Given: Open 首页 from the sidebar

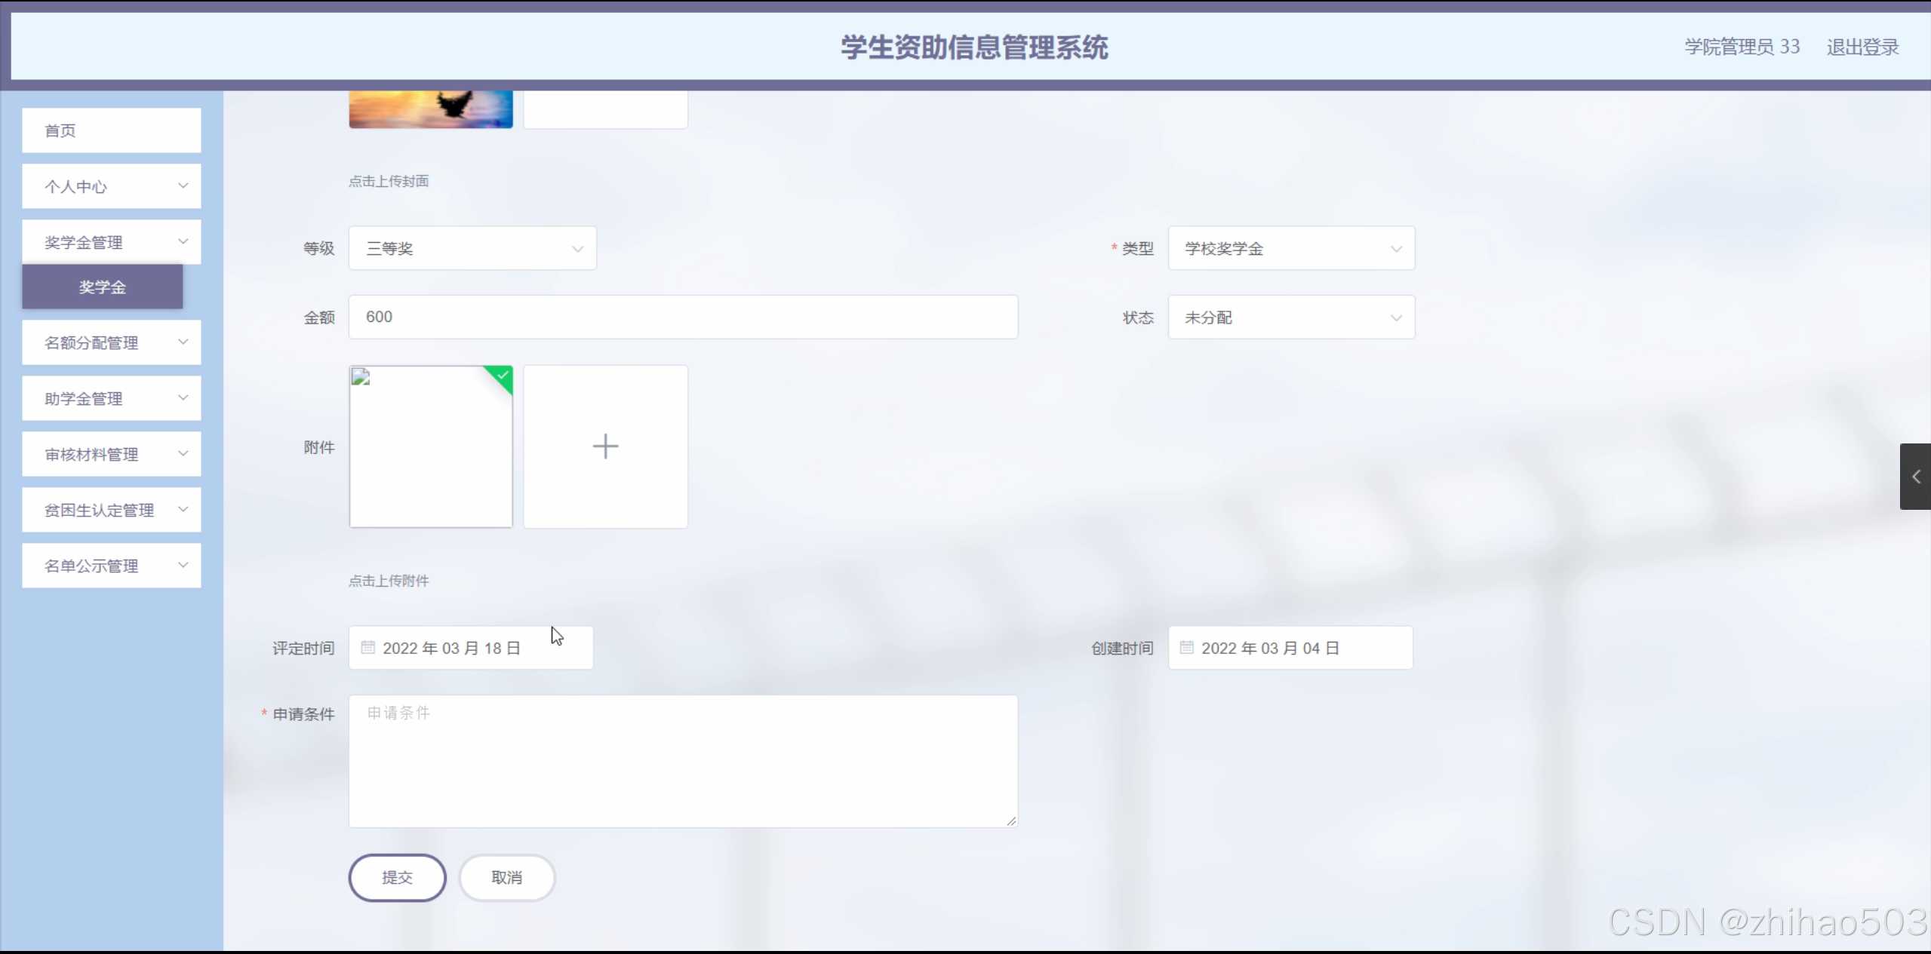Looking at the screenshot, I should 112,130.
